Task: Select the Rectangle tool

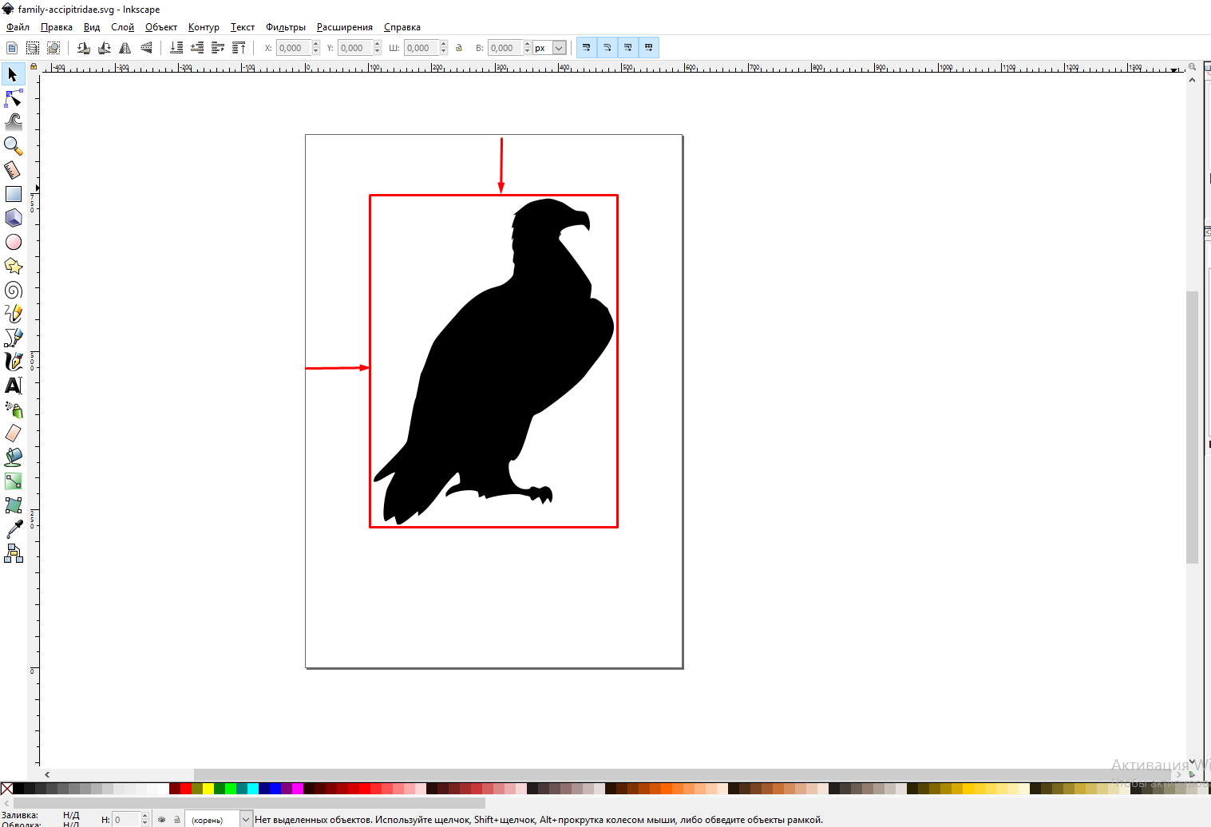Action: 13,194
